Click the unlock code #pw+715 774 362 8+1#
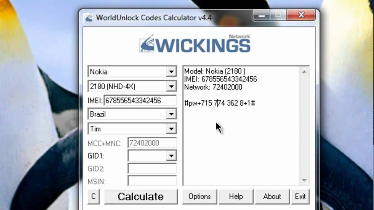Image resolution: width=374 pixels, height=210 pixels. pos(220,103)
